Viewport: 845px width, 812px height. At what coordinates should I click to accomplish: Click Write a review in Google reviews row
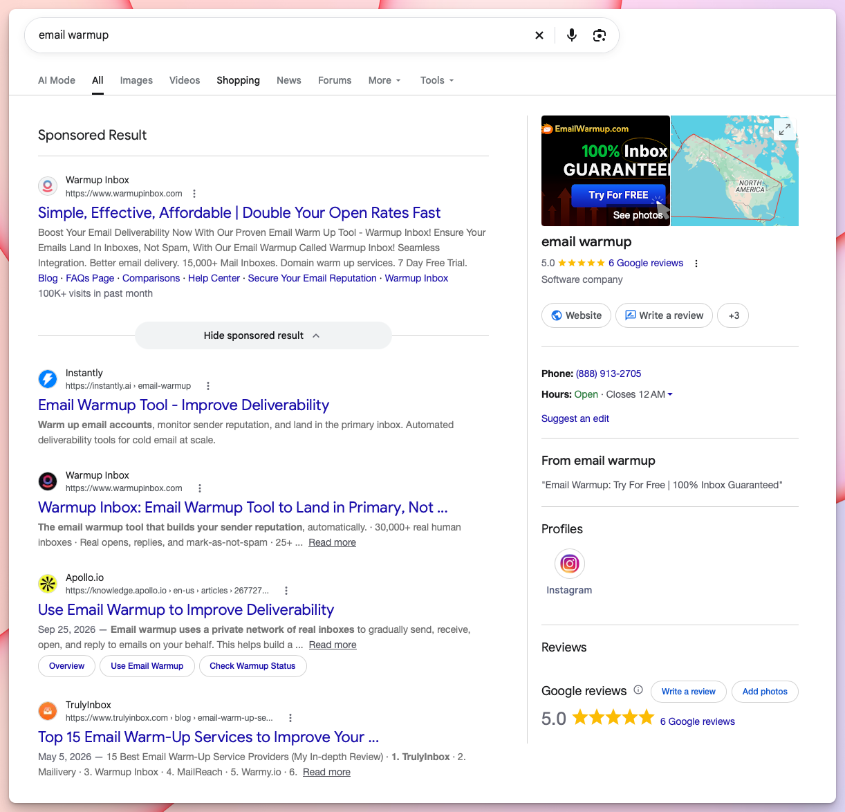pos(689,692)
